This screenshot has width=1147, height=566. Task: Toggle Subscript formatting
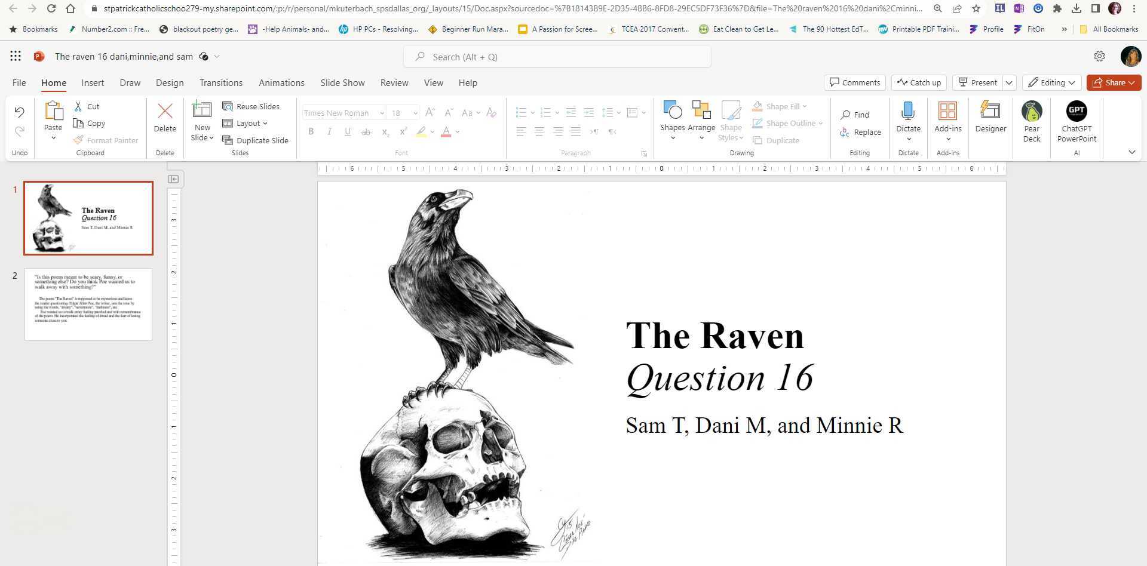click(385, 131)
